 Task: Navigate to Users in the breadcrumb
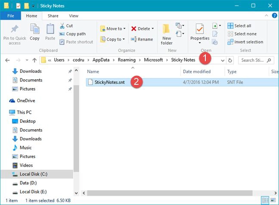pos(59,60)
